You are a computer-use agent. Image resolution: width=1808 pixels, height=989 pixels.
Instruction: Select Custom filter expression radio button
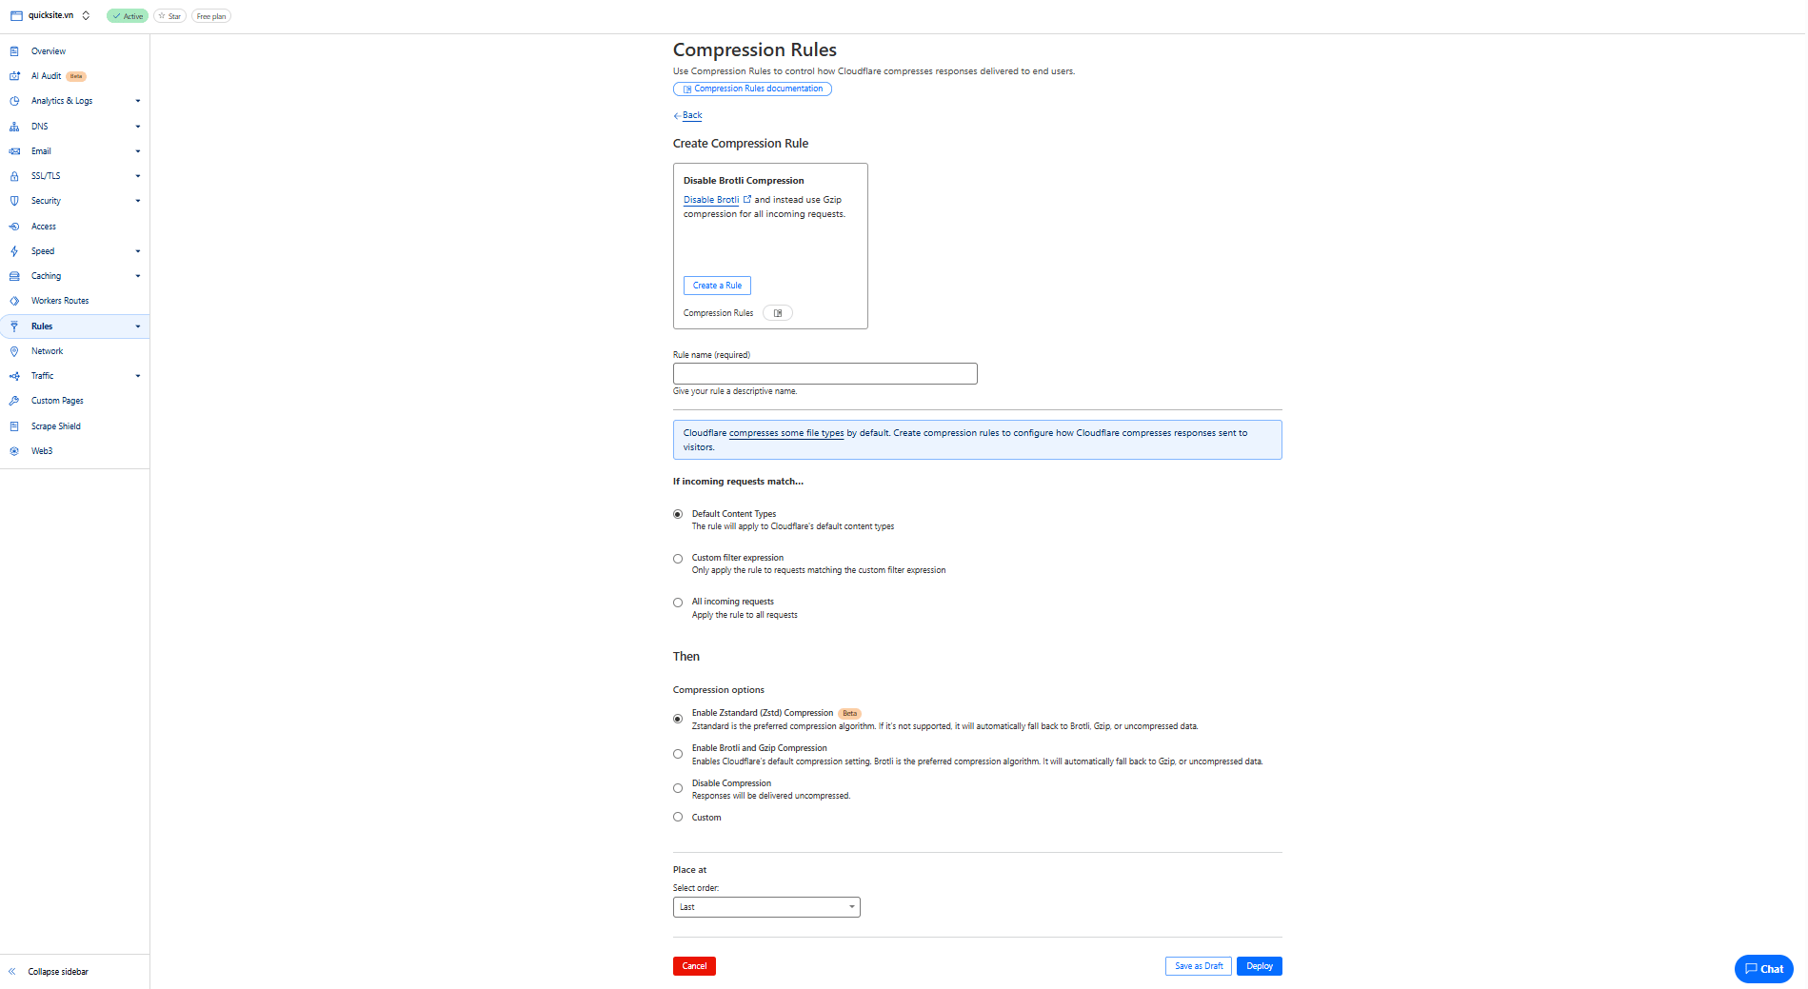678,559
